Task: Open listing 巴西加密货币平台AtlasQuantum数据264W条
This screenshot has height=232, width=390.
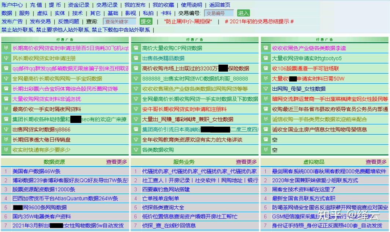Action: point(65,198)
